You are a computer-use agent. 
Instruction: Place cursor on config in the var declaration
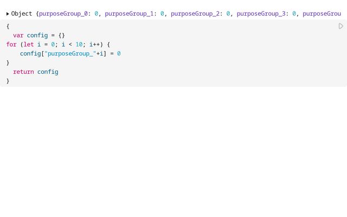[x=37, y=35]
